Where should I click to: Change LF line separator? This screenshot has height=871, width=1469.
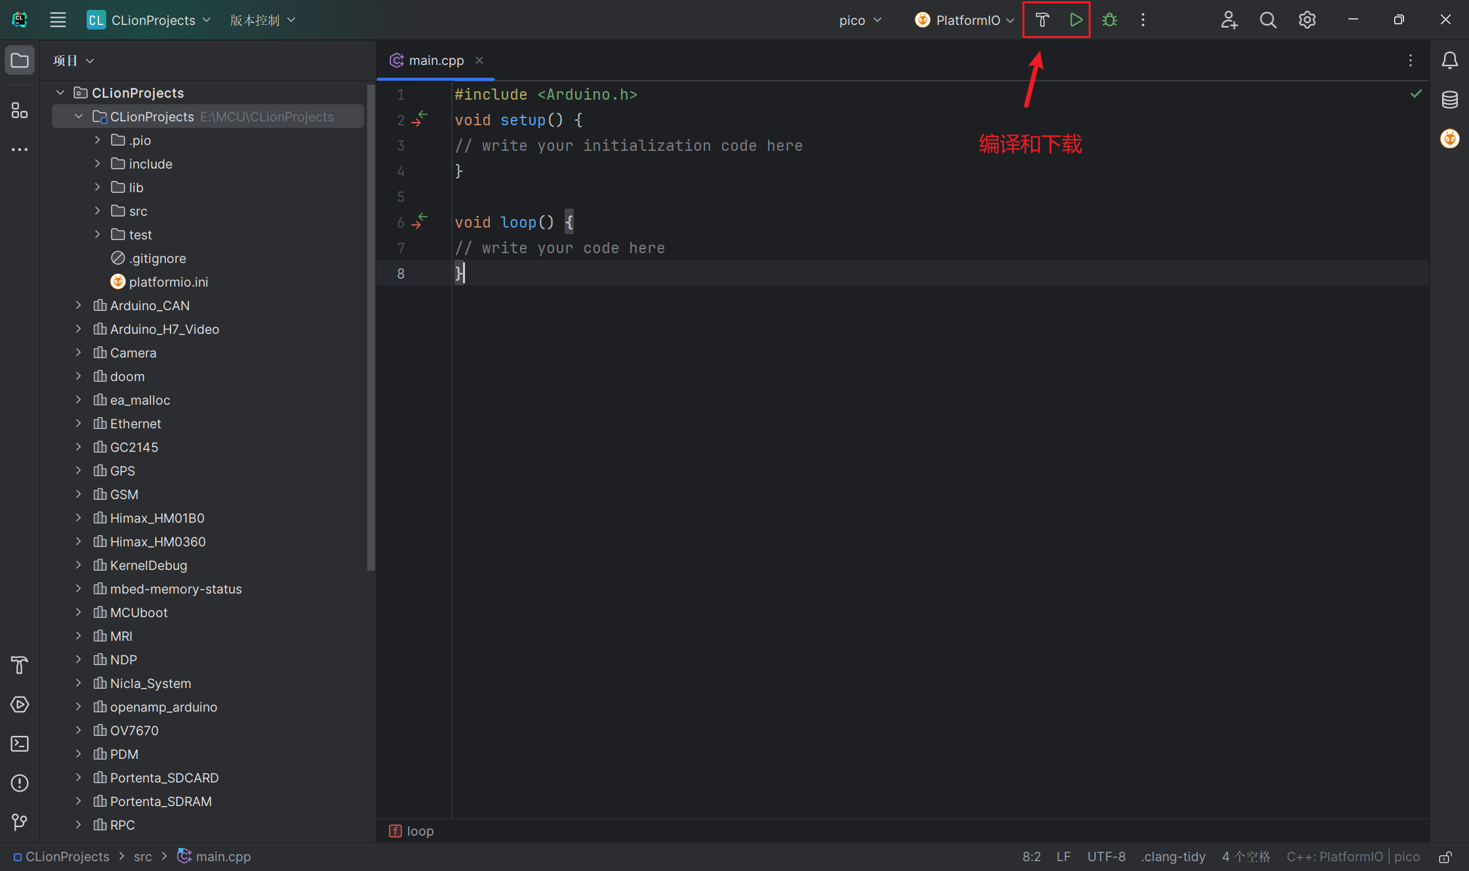tap(1064, 857)
